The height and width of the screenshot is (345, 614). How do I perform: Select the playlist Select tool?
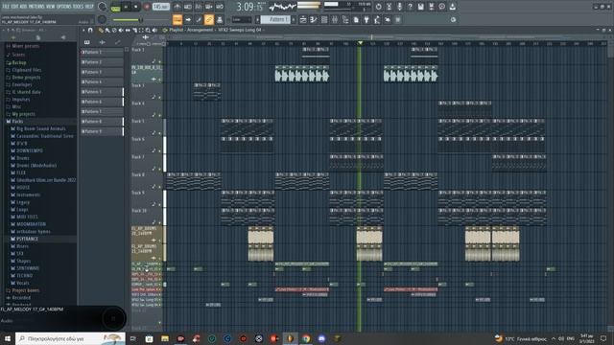point(141,30)
